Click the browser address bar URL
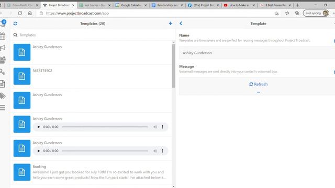Screen dimensions: 335x188 tap(77, 13)
